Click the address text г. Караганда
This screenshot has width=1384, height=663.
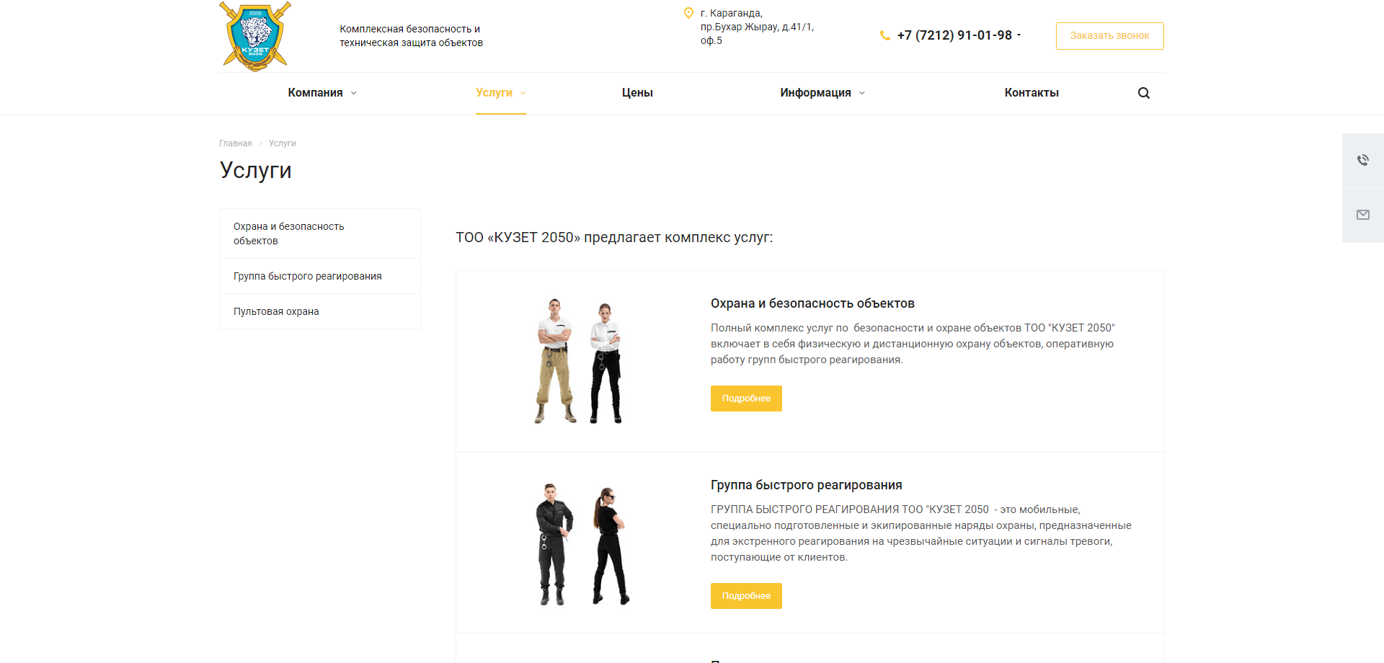click(757, 27)
